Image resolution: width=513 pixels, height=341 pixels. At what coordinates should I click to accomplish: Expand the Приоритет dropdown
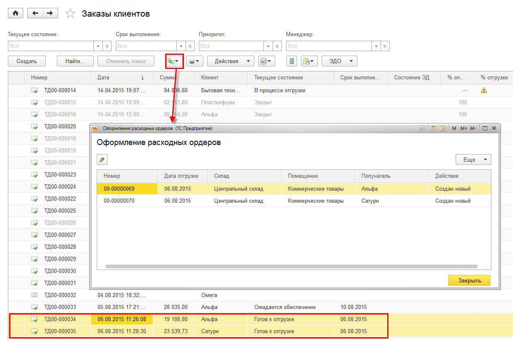point(269,46)
